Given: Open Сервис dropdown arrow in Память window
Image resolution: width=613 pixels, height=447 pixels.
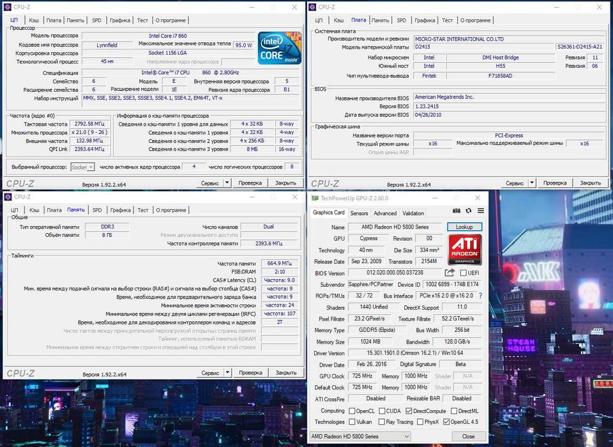Looking at the screenshot, I should pos(227,373).
